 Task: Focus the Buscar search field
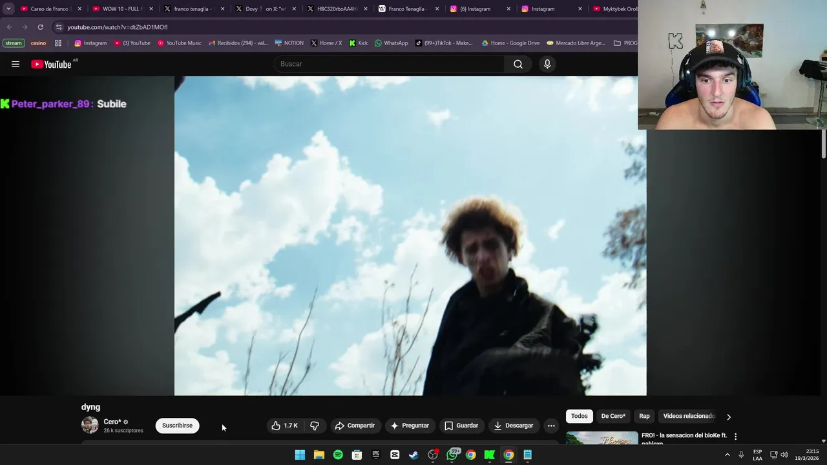(390, 64)
